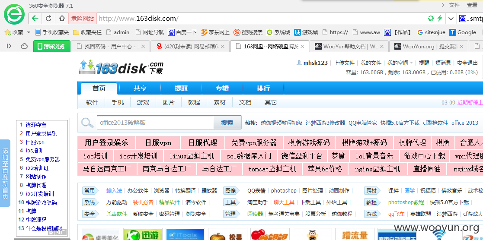Open the Google bookmark
The image size is (483, 240).
tap(463, 32)
